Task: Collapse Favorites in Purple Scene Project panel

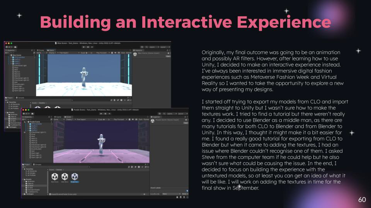Action: 23,169
